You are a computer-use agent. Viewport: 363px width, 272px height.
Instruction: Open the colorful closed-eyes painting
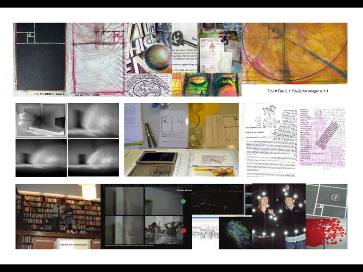point(206,84)
